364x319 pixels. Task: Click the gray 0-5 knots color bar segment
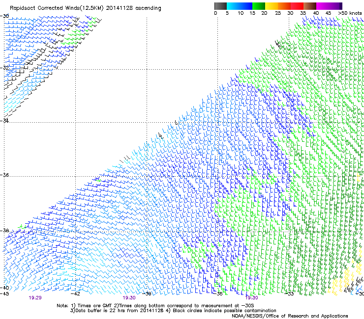[220, 6]
